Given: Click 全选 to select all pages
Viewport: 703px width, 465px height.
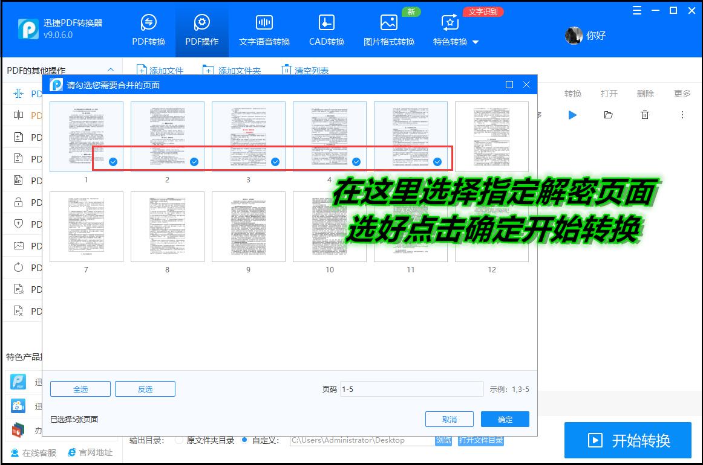Looking at the screenshot, I should click(80, 389).
